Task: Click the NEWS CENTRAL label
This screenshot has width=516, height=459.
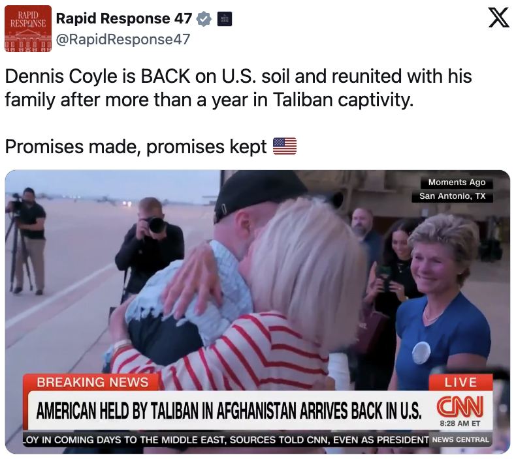Action: click(460, 440)
